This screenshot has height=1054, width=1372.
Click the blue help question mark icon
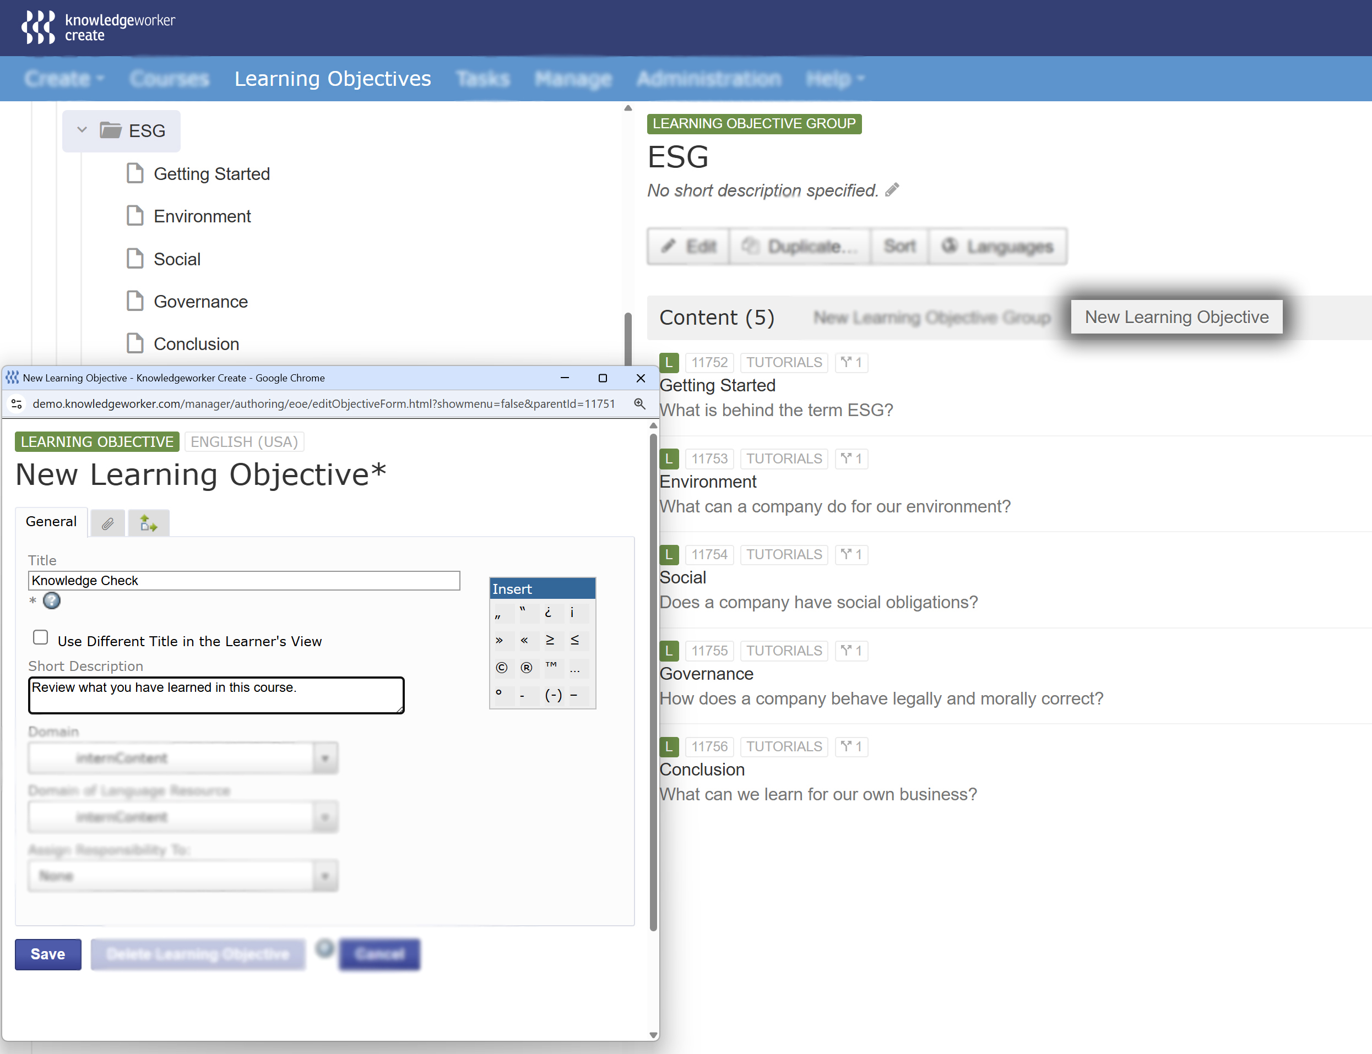click(x=51, y=601)
